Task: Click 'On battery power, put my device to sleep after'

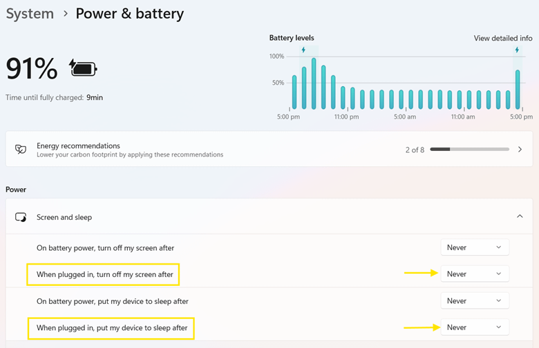Action: click(113, 301)
